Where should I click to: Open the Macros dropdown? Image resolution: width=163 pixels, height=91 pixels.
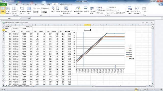point(144,11)
